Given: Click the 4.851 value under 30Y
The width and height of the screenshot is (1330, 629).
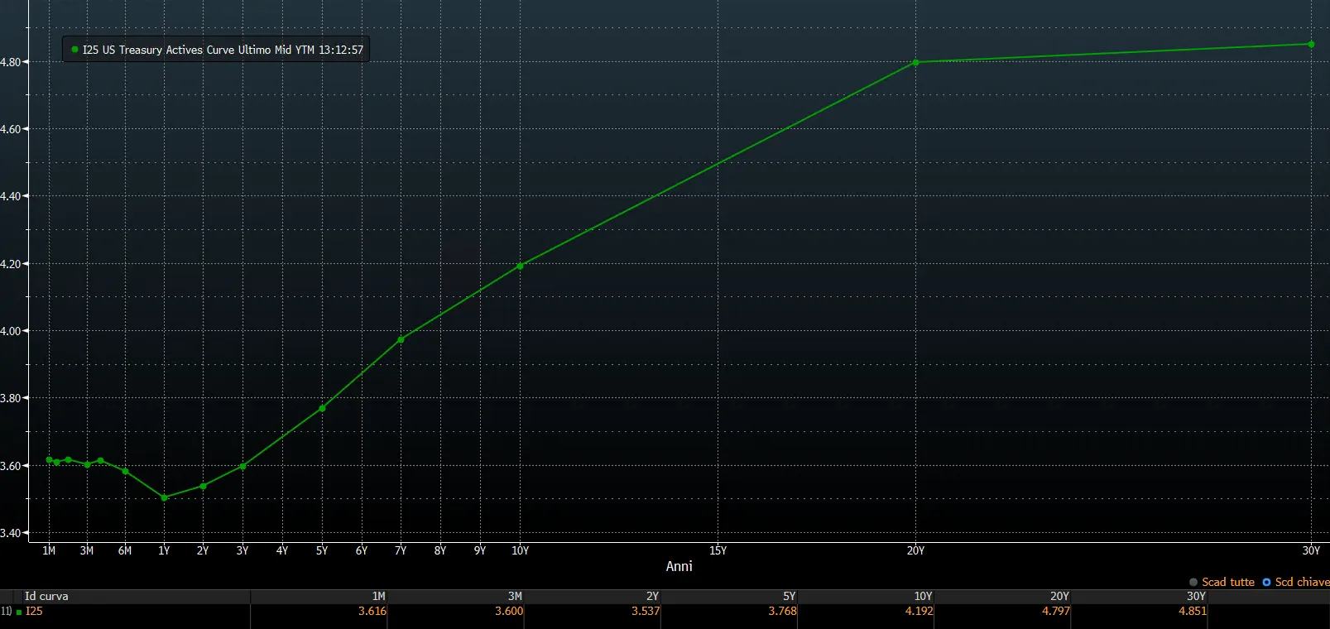Looking at the screenshot, I should (1193, 611).
